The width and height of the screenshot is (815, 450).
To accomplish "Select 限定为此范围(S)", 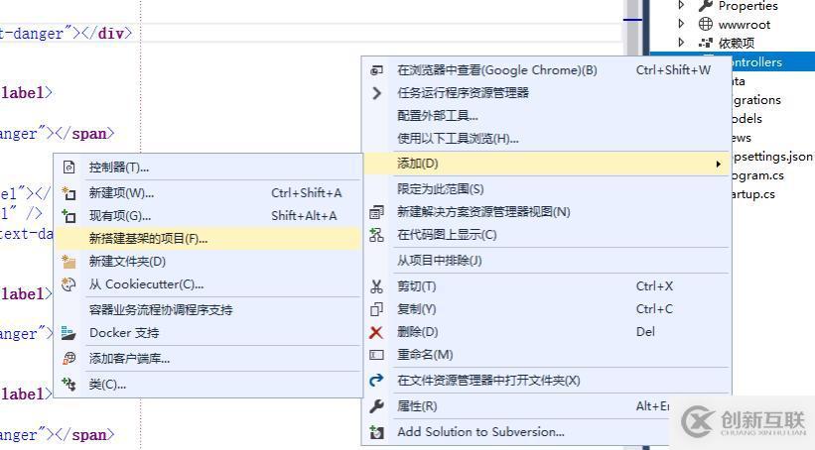I will coord(547,189).
